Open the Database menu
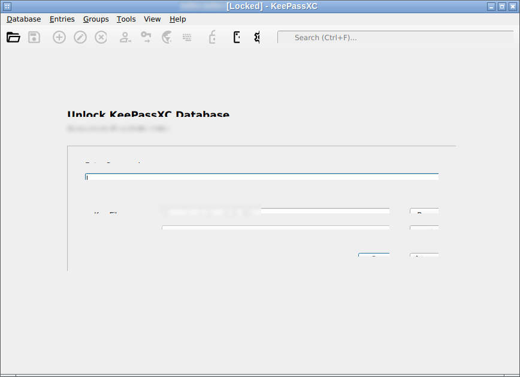 tap(24, 19)
